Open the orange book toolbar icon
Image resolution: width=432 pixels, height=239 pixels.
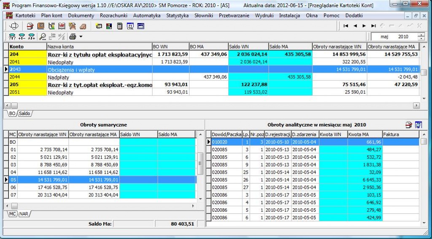click(x=40, y=26)
